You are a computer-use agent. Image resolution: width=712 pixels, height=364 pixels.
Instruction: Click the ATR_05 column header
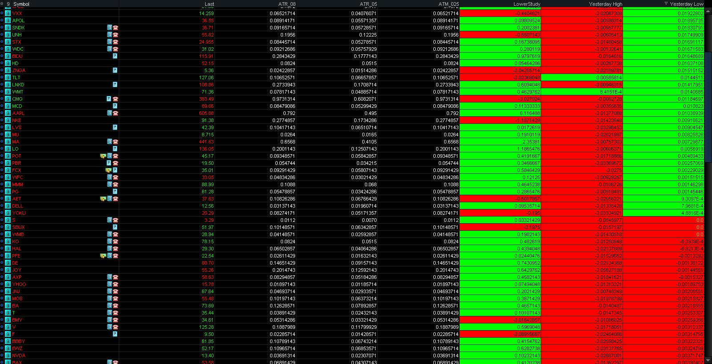point(368,4)
